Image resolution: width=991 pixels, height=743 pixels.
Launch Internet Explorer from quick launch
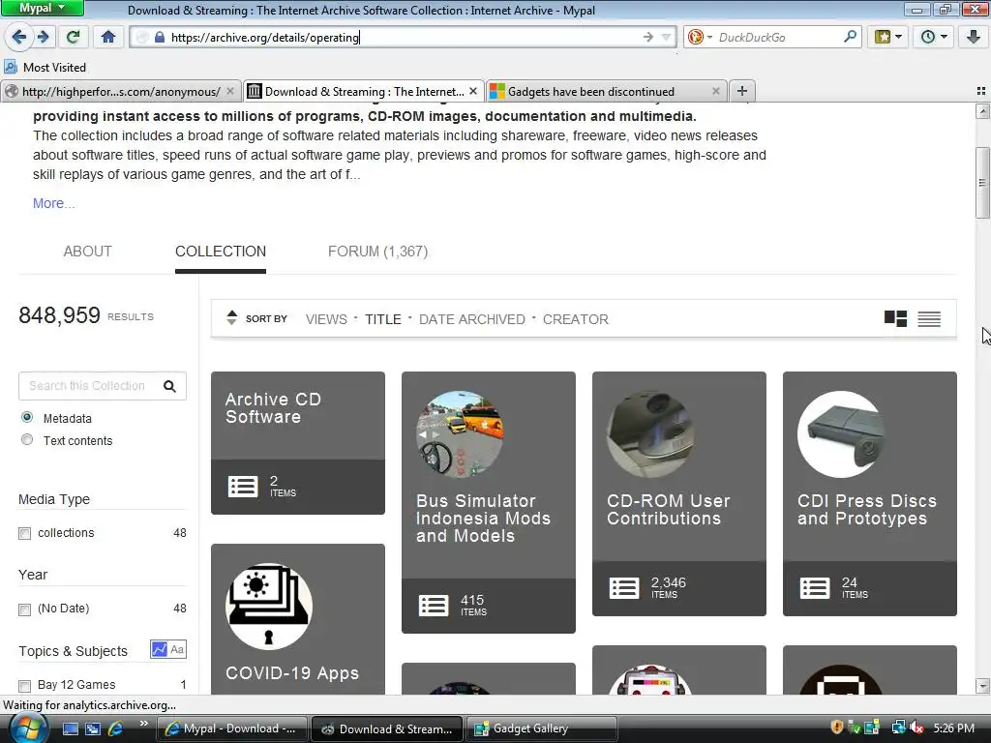[x=115, y=728]
